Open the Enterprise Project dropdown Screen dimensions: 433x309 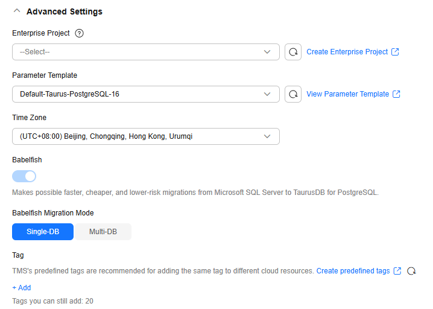145,52
